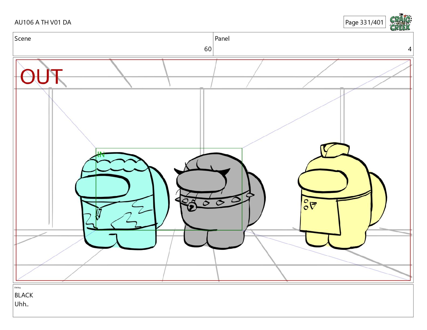Click the cyan crewmate character
427x330 pixels.
tap(119, 213)
